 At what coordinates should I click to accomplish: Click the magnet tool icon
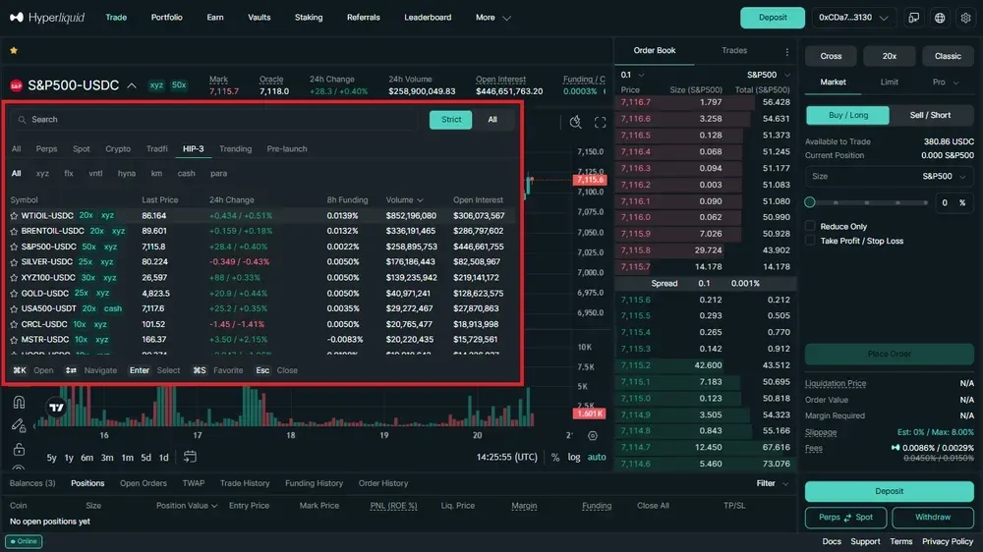[19, 403]
